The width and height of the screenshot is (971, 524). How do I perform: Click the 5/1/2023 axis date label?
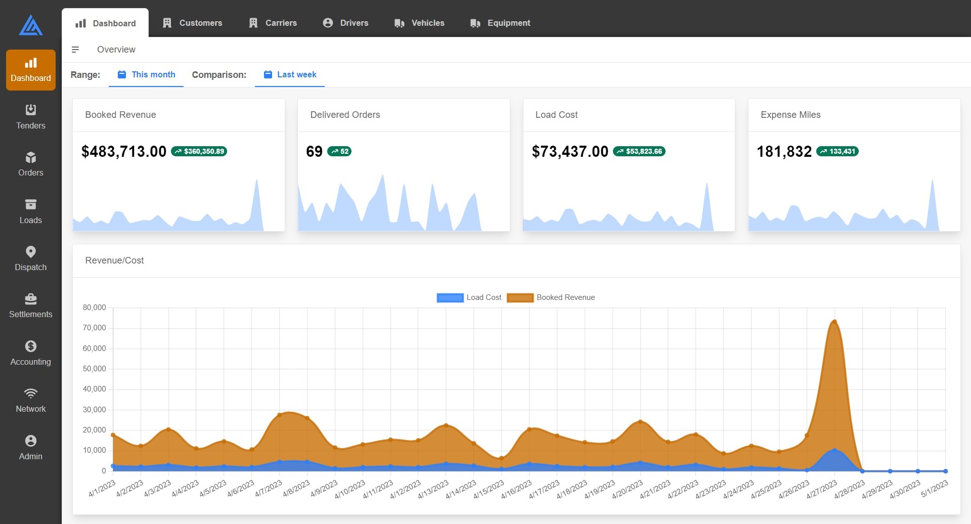(x=935, y=489)
